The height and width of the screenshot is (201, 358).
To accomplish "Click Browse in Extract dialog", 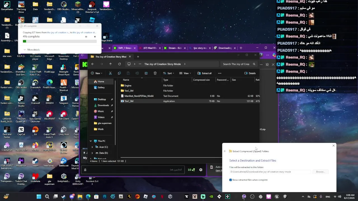I will tap(320, 172).
